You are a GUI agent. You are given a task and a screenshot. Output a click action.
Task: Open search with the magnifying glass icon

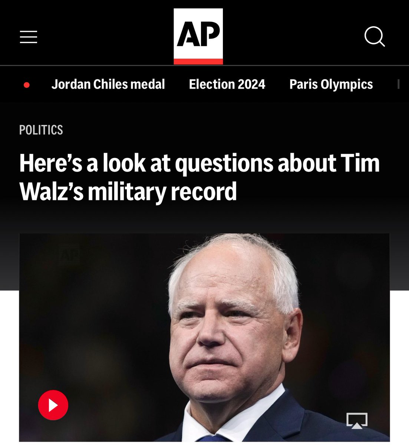click(x=375, y=36)
